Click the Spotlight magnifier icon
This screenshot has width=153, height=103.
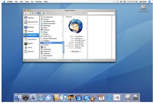click(x=149, y=2)
